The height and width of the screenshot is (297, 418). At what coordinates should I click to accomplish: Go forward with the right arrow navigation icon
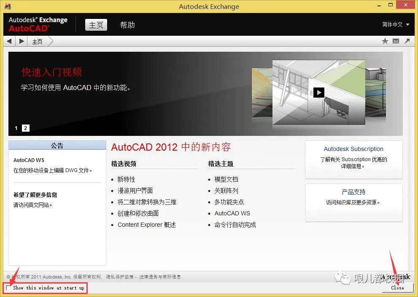click(22, 41)
